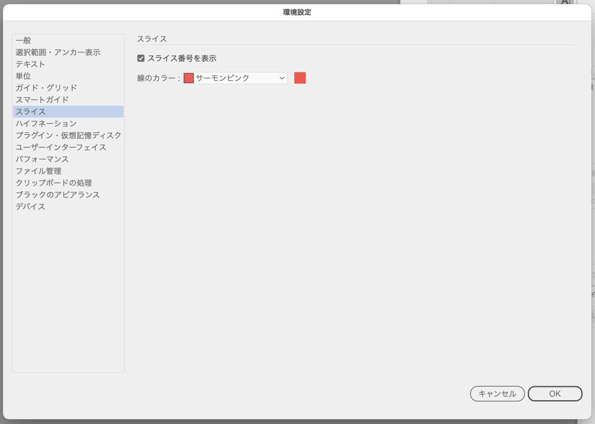This screenshot has width=595, height=424.
Task: Open 選択範囲・アンカー表示 preferences
Action: tap(58, 52)
